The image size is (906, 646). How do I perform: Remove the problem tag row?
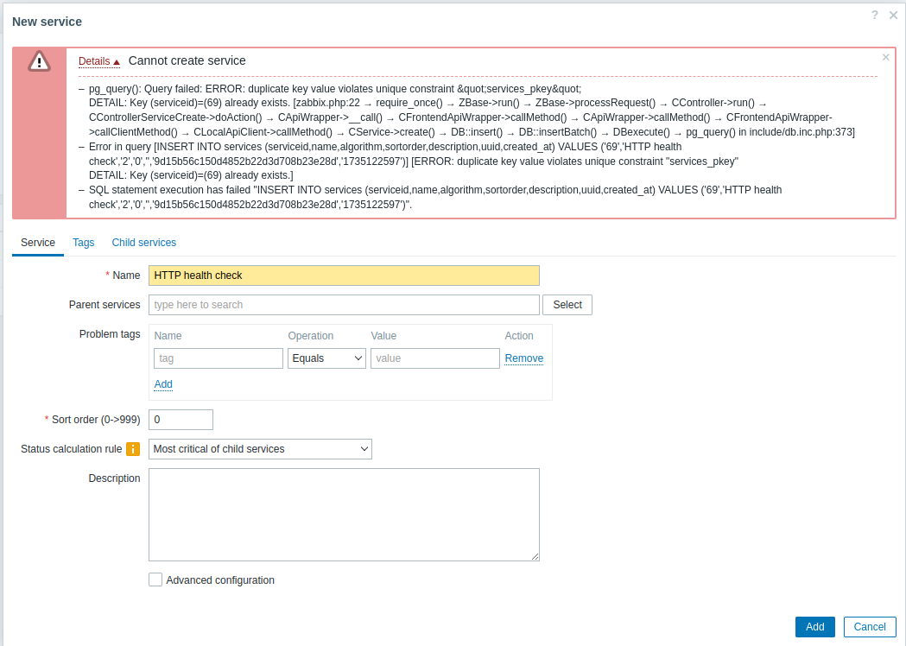click(524, 358)
